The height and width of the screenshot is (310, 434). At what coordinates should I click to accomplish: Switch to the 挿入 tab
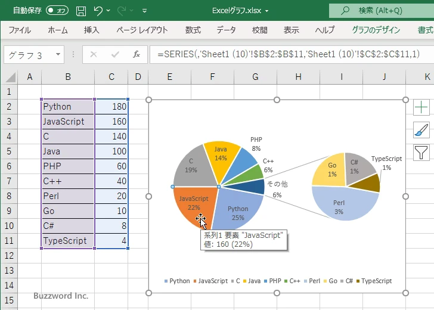(x=92, y=30)
